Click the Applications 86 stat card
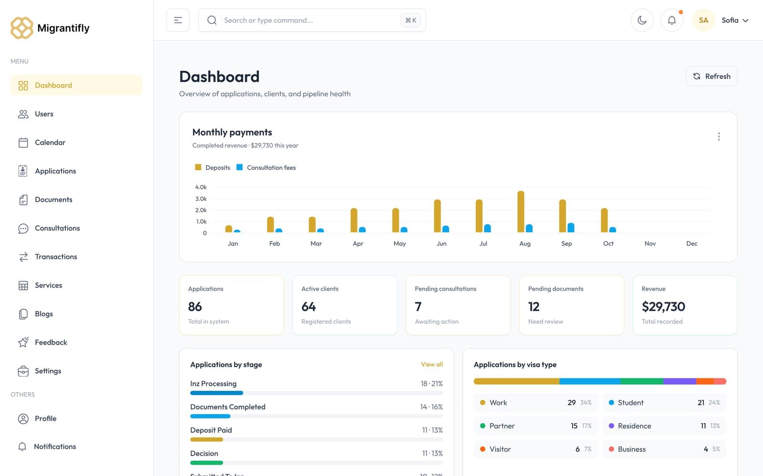Viewport: 763px width, 476px height. pyautogui.click(x=231, y=305)
